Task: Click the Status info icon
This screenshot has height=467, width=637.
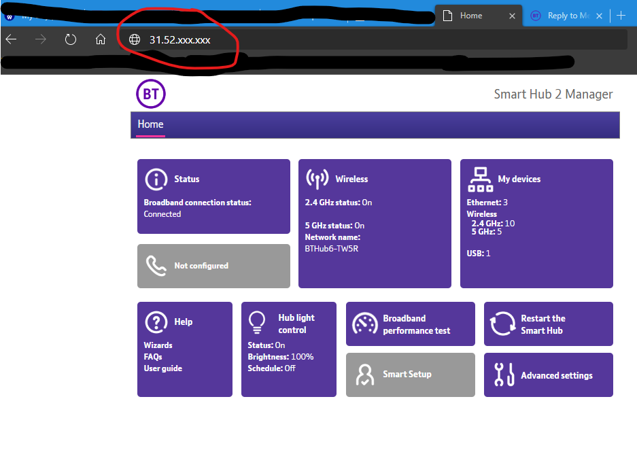Action: point(156,179)
